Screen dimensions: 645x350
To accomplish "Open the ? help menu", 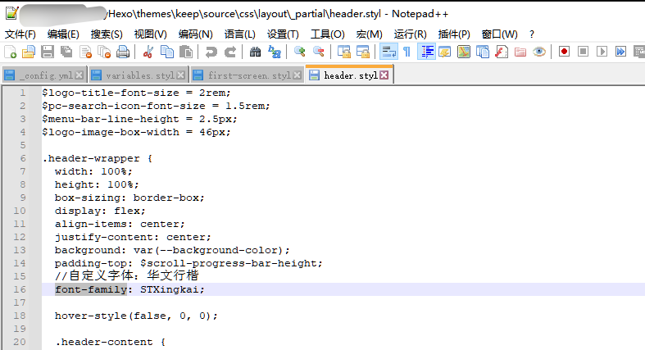I will tap(531, 34).
